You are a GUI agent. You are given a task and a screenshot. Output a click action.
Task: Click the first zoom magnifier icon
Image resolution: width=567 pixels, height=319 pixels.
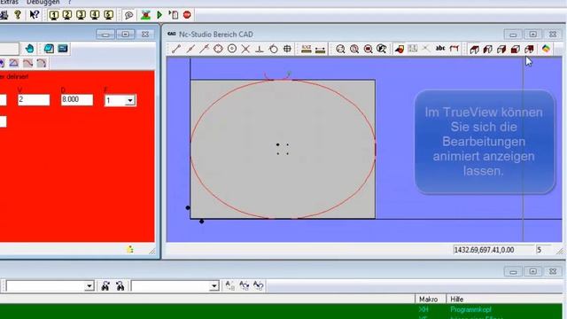(340, 49)
